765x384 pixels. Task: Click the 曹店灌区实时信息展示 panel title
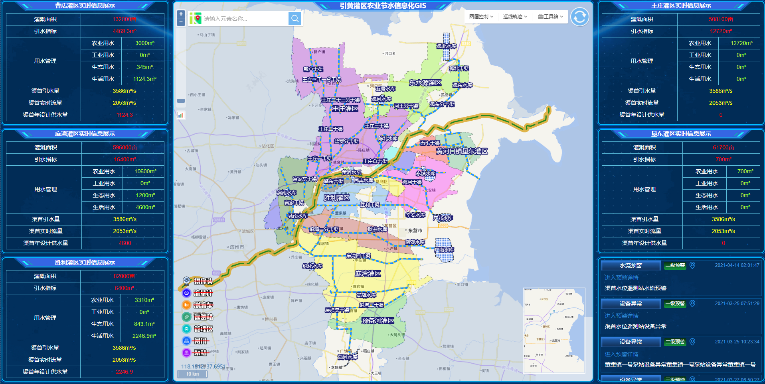pos(85,6)
